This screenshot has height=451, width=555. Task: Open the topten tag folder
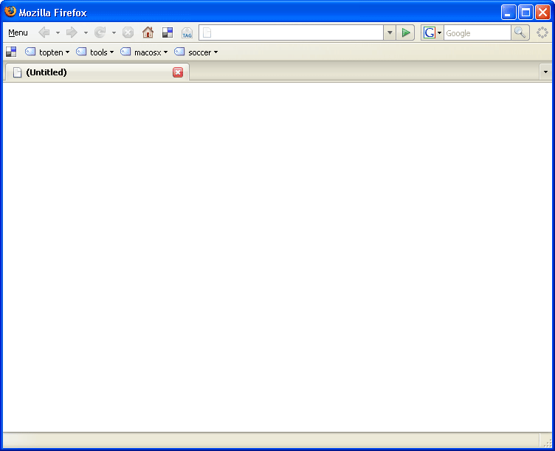click(x=47, y=52)
